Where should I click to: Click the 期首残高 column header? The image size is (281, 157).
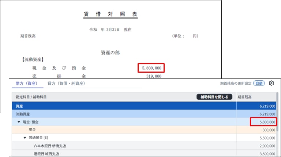244,97
